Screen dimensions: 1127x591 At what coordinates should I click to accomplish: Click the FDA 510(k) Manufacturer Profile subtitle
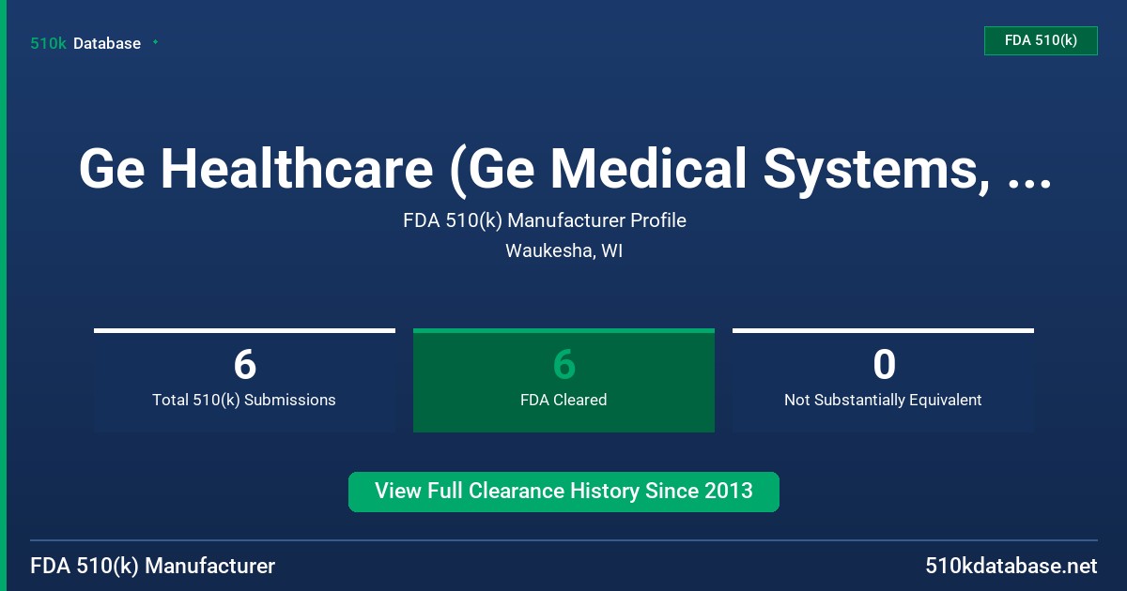(545, 220)
